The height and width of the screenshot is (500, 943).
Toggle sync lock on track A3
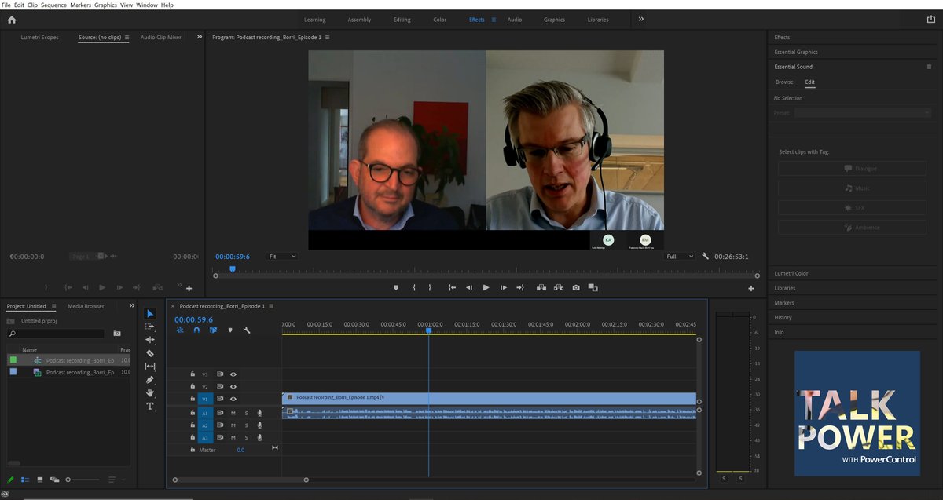(220, 438)
